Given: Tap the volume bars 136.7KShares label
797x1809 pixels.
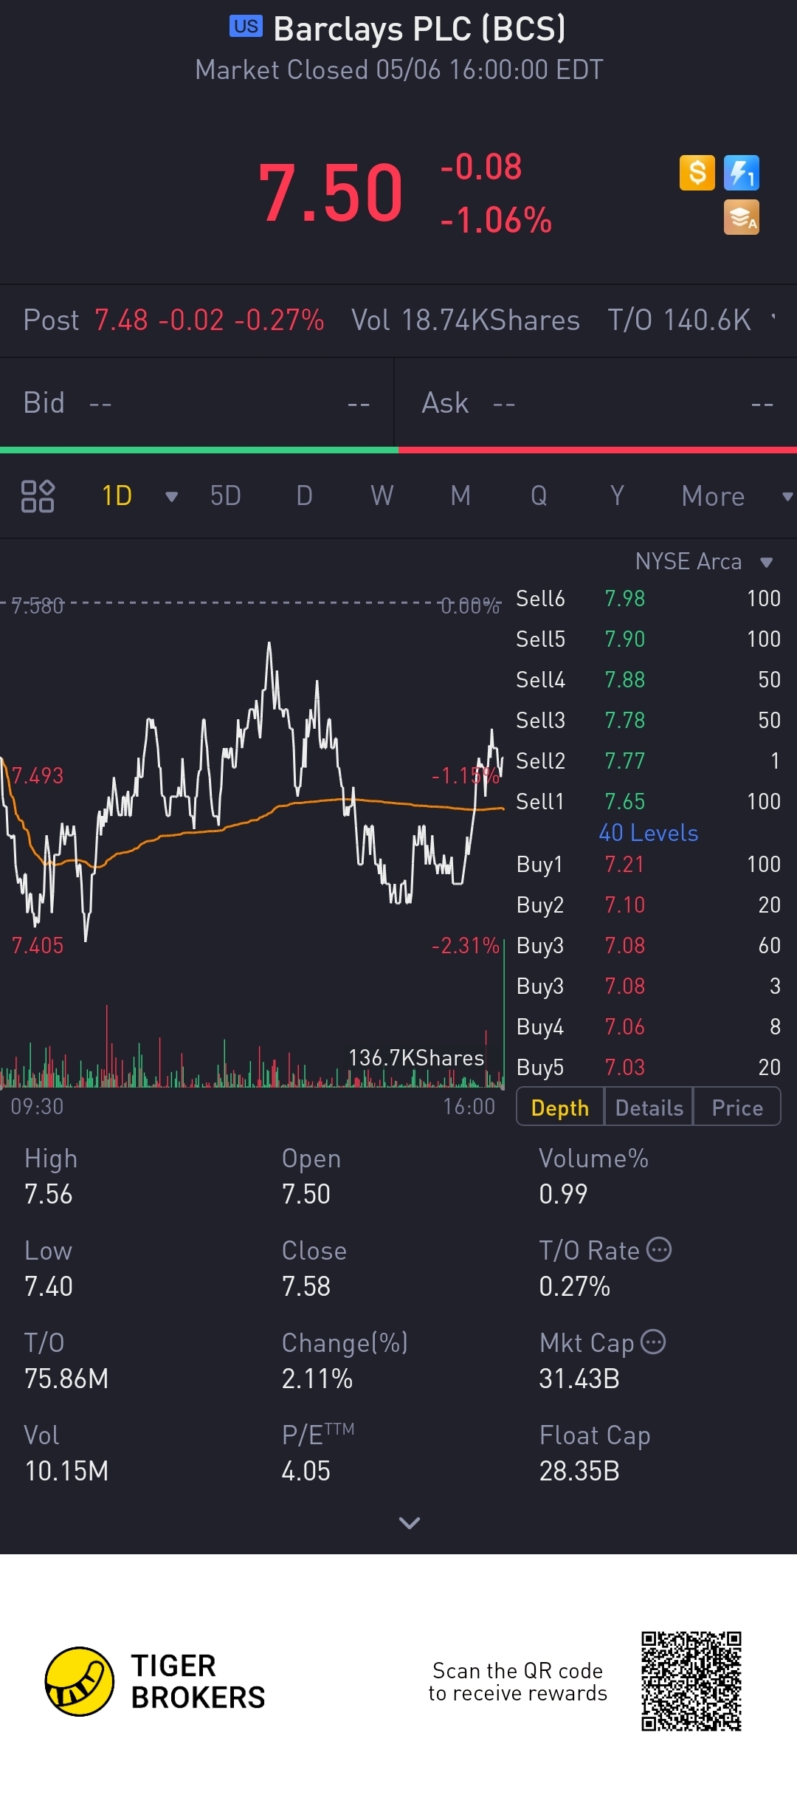Looking at the screenshot, I should 416,1058.
